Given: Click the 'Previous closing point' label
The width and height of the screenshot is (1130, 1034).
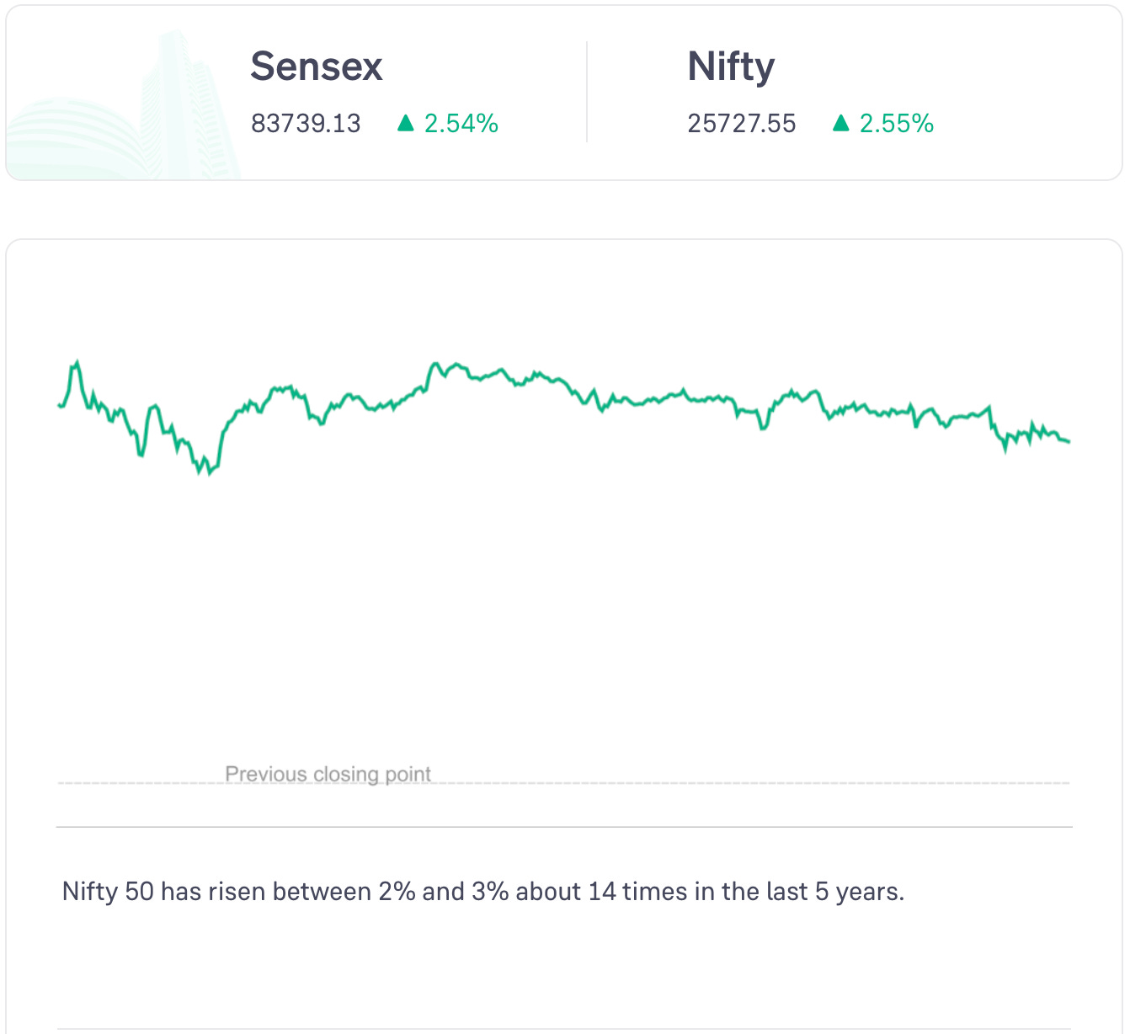Looking at the screenshot, I should tap(328, 774).
